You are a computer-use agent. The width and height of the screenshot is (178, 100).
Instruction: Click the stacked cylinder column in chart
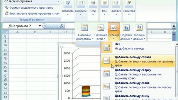tap(86, 91)
